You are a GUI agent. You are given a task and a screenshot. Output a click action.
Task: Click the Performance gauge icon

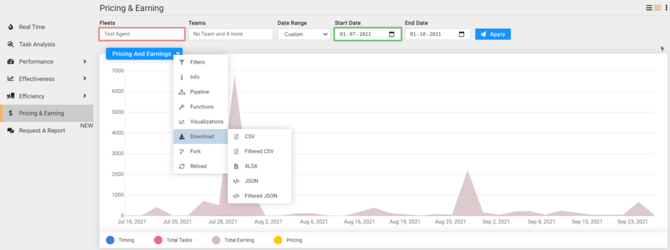click(x=10, y=62)
